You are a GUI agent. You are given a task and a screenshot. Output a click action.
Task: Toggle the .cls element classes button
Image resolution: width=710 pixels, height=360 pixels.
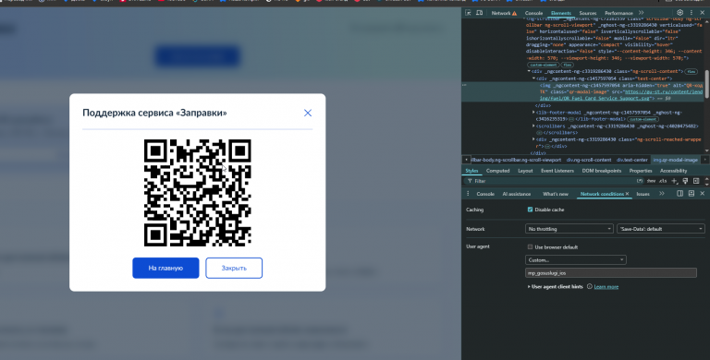pyautogui.click(x=663, y=181)
